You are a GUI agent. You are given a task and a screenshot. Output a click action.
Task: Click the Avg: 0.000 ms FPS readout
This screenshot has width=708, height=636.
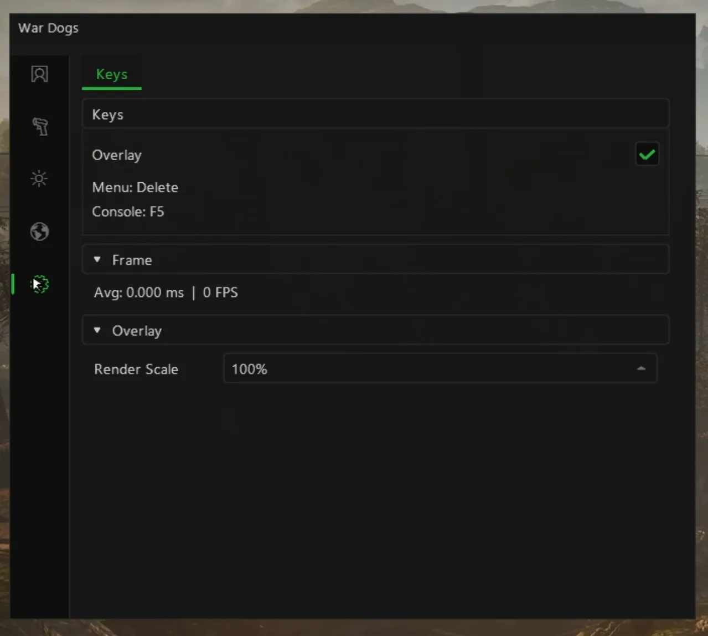click(x=166, y=293)
